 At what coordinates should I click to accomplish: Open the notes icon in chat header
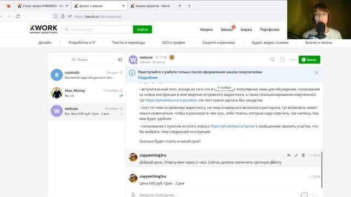[x=282, y=60]
